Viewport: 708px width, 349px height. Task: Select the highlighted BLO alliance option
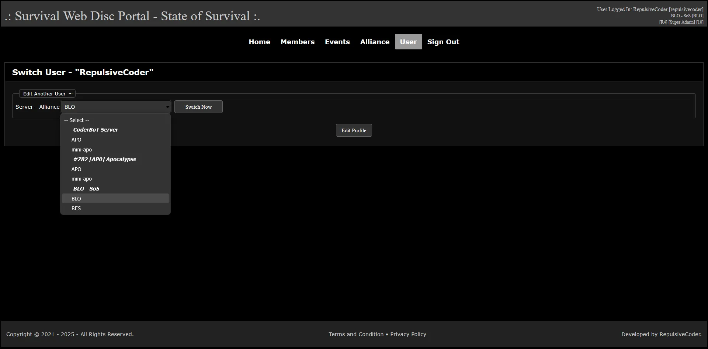pos(76,199)
